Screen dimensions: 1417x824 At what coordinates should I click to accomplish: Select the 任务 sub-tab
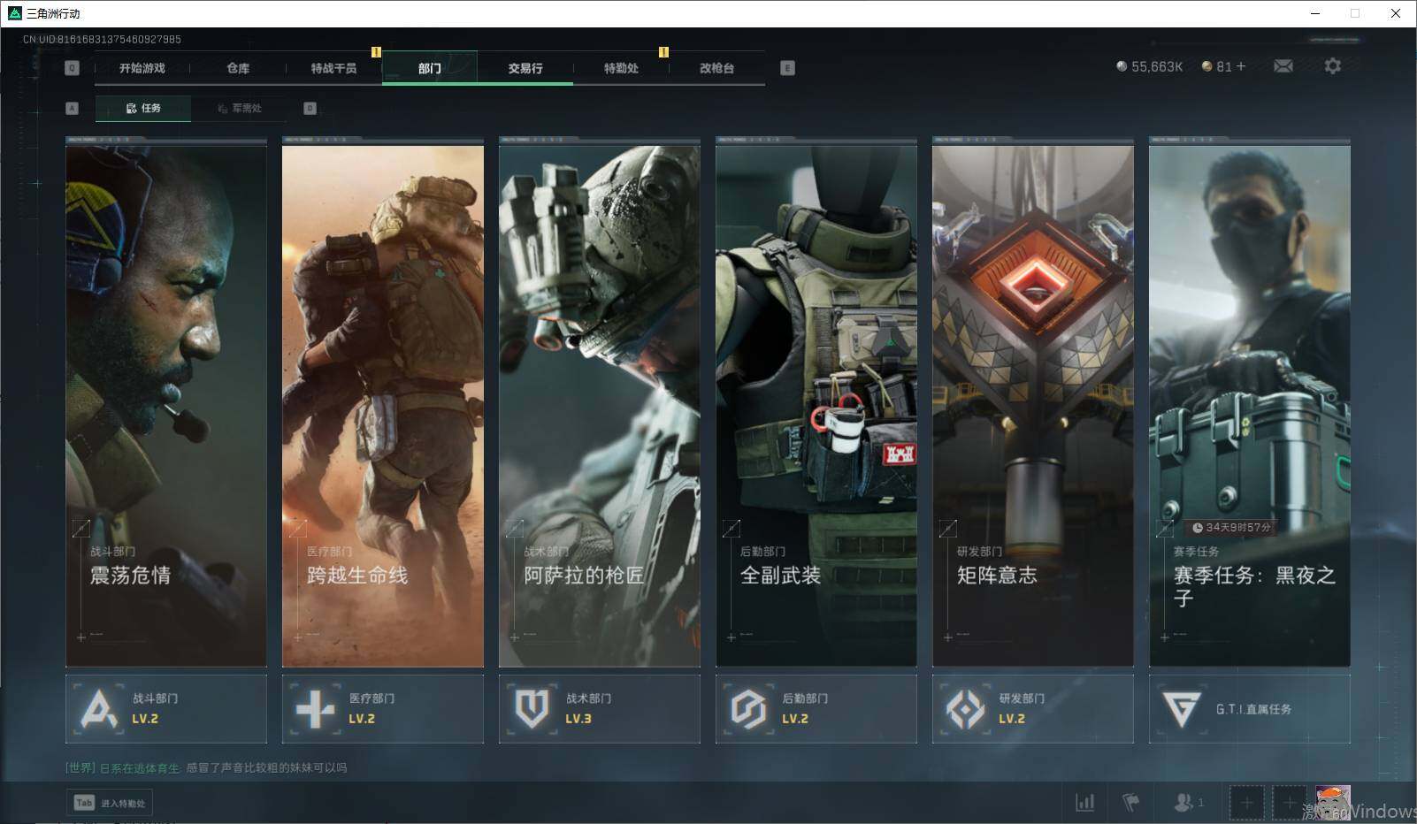coord(143,108)
